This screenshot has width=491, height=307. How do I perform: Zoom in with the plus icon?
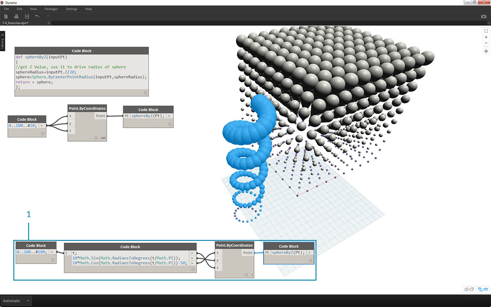(x=486, y=37)
